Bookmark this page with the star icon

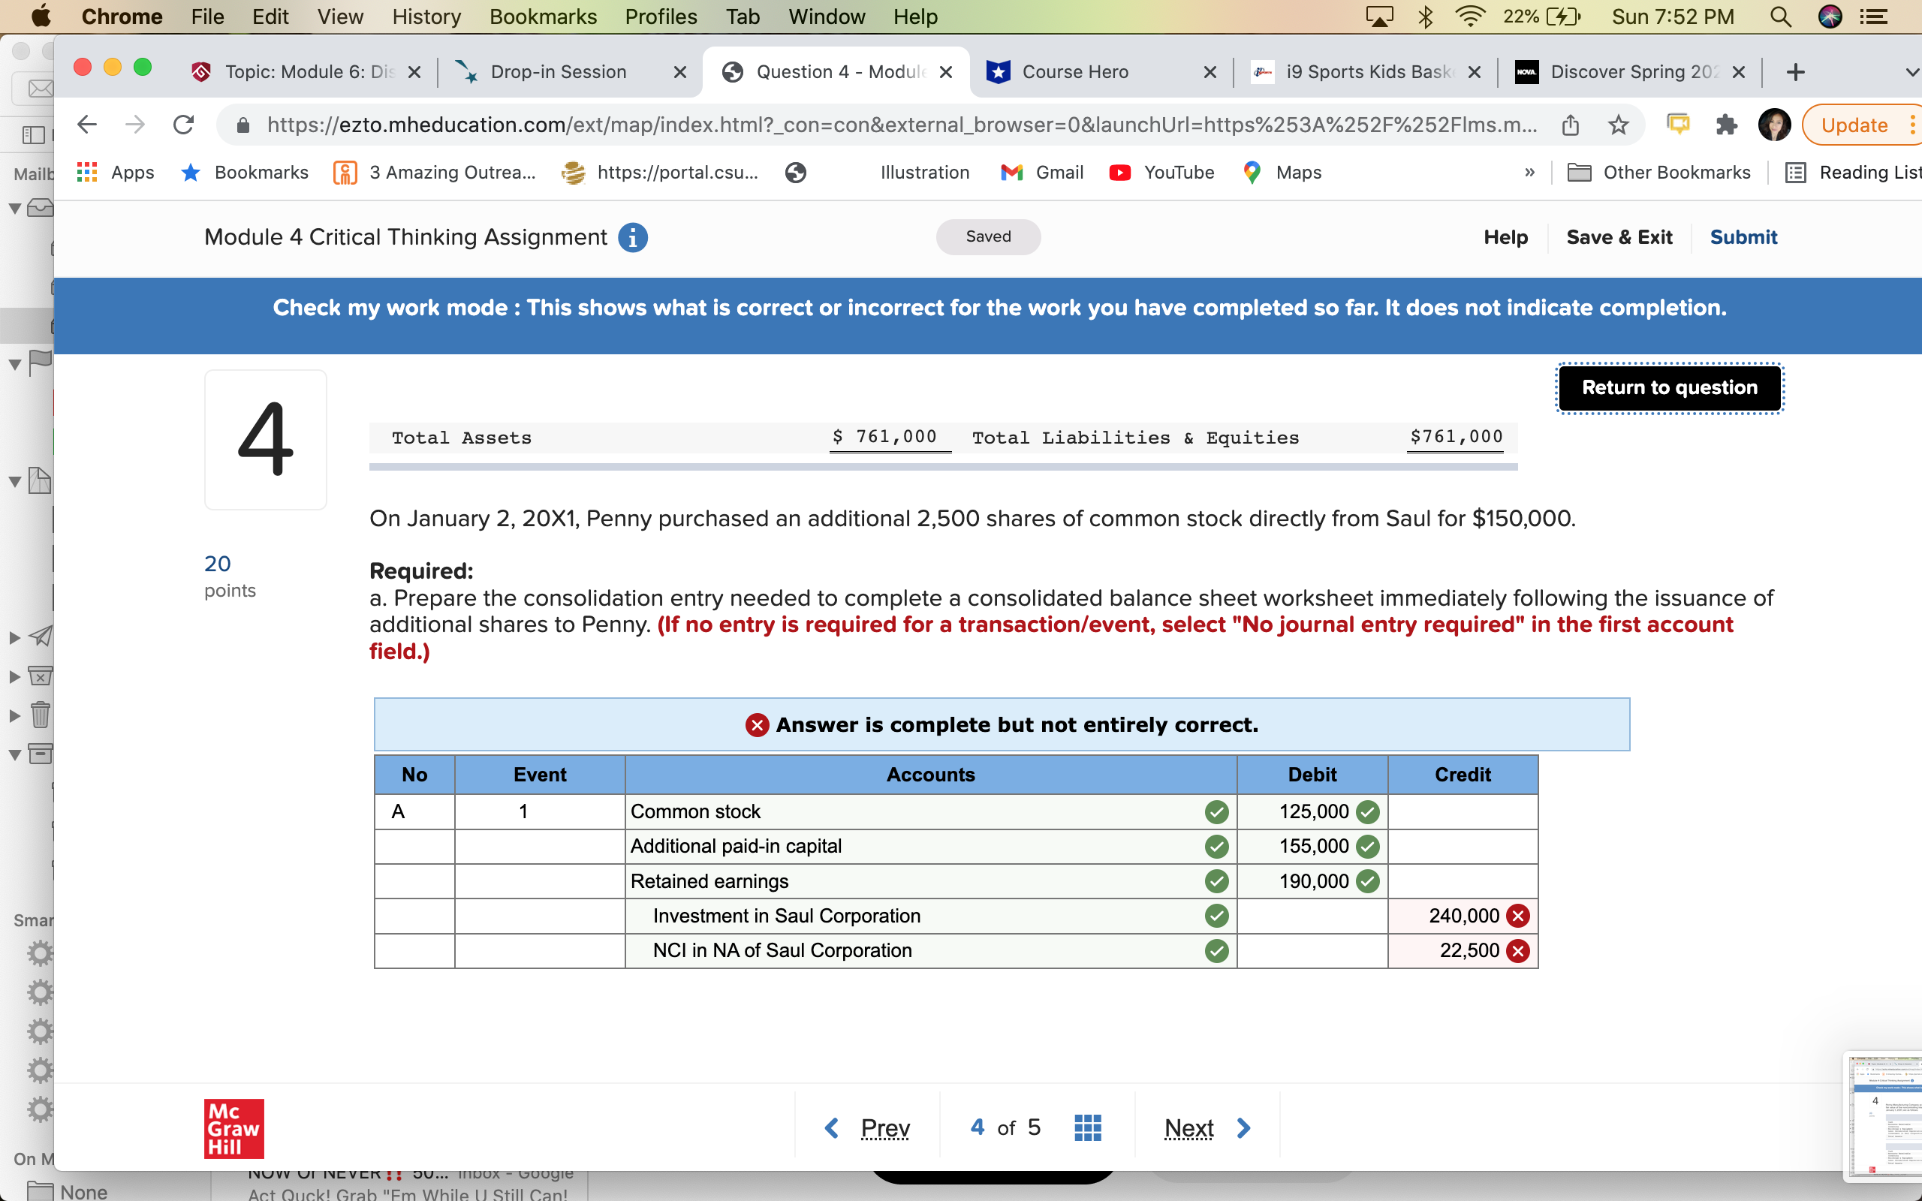[1618, 125]
